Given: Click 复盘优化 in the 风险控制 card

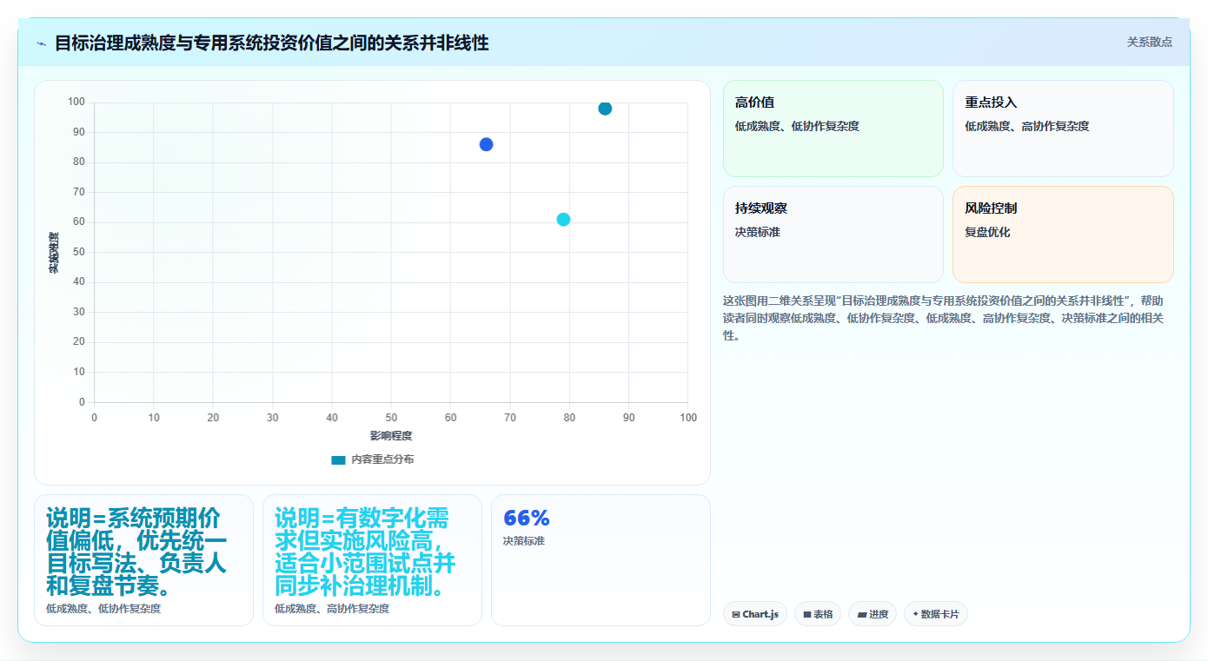Looking at the screenshot, I should click(x=987, y=232).
